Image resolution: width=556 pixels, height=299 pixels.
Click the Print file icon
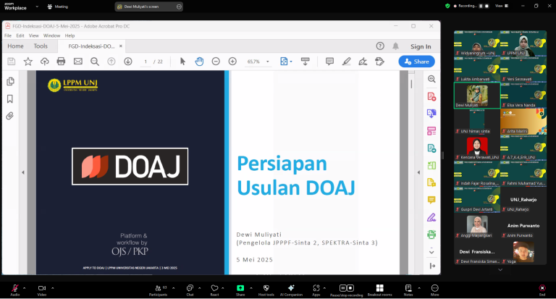pos(62,62)
